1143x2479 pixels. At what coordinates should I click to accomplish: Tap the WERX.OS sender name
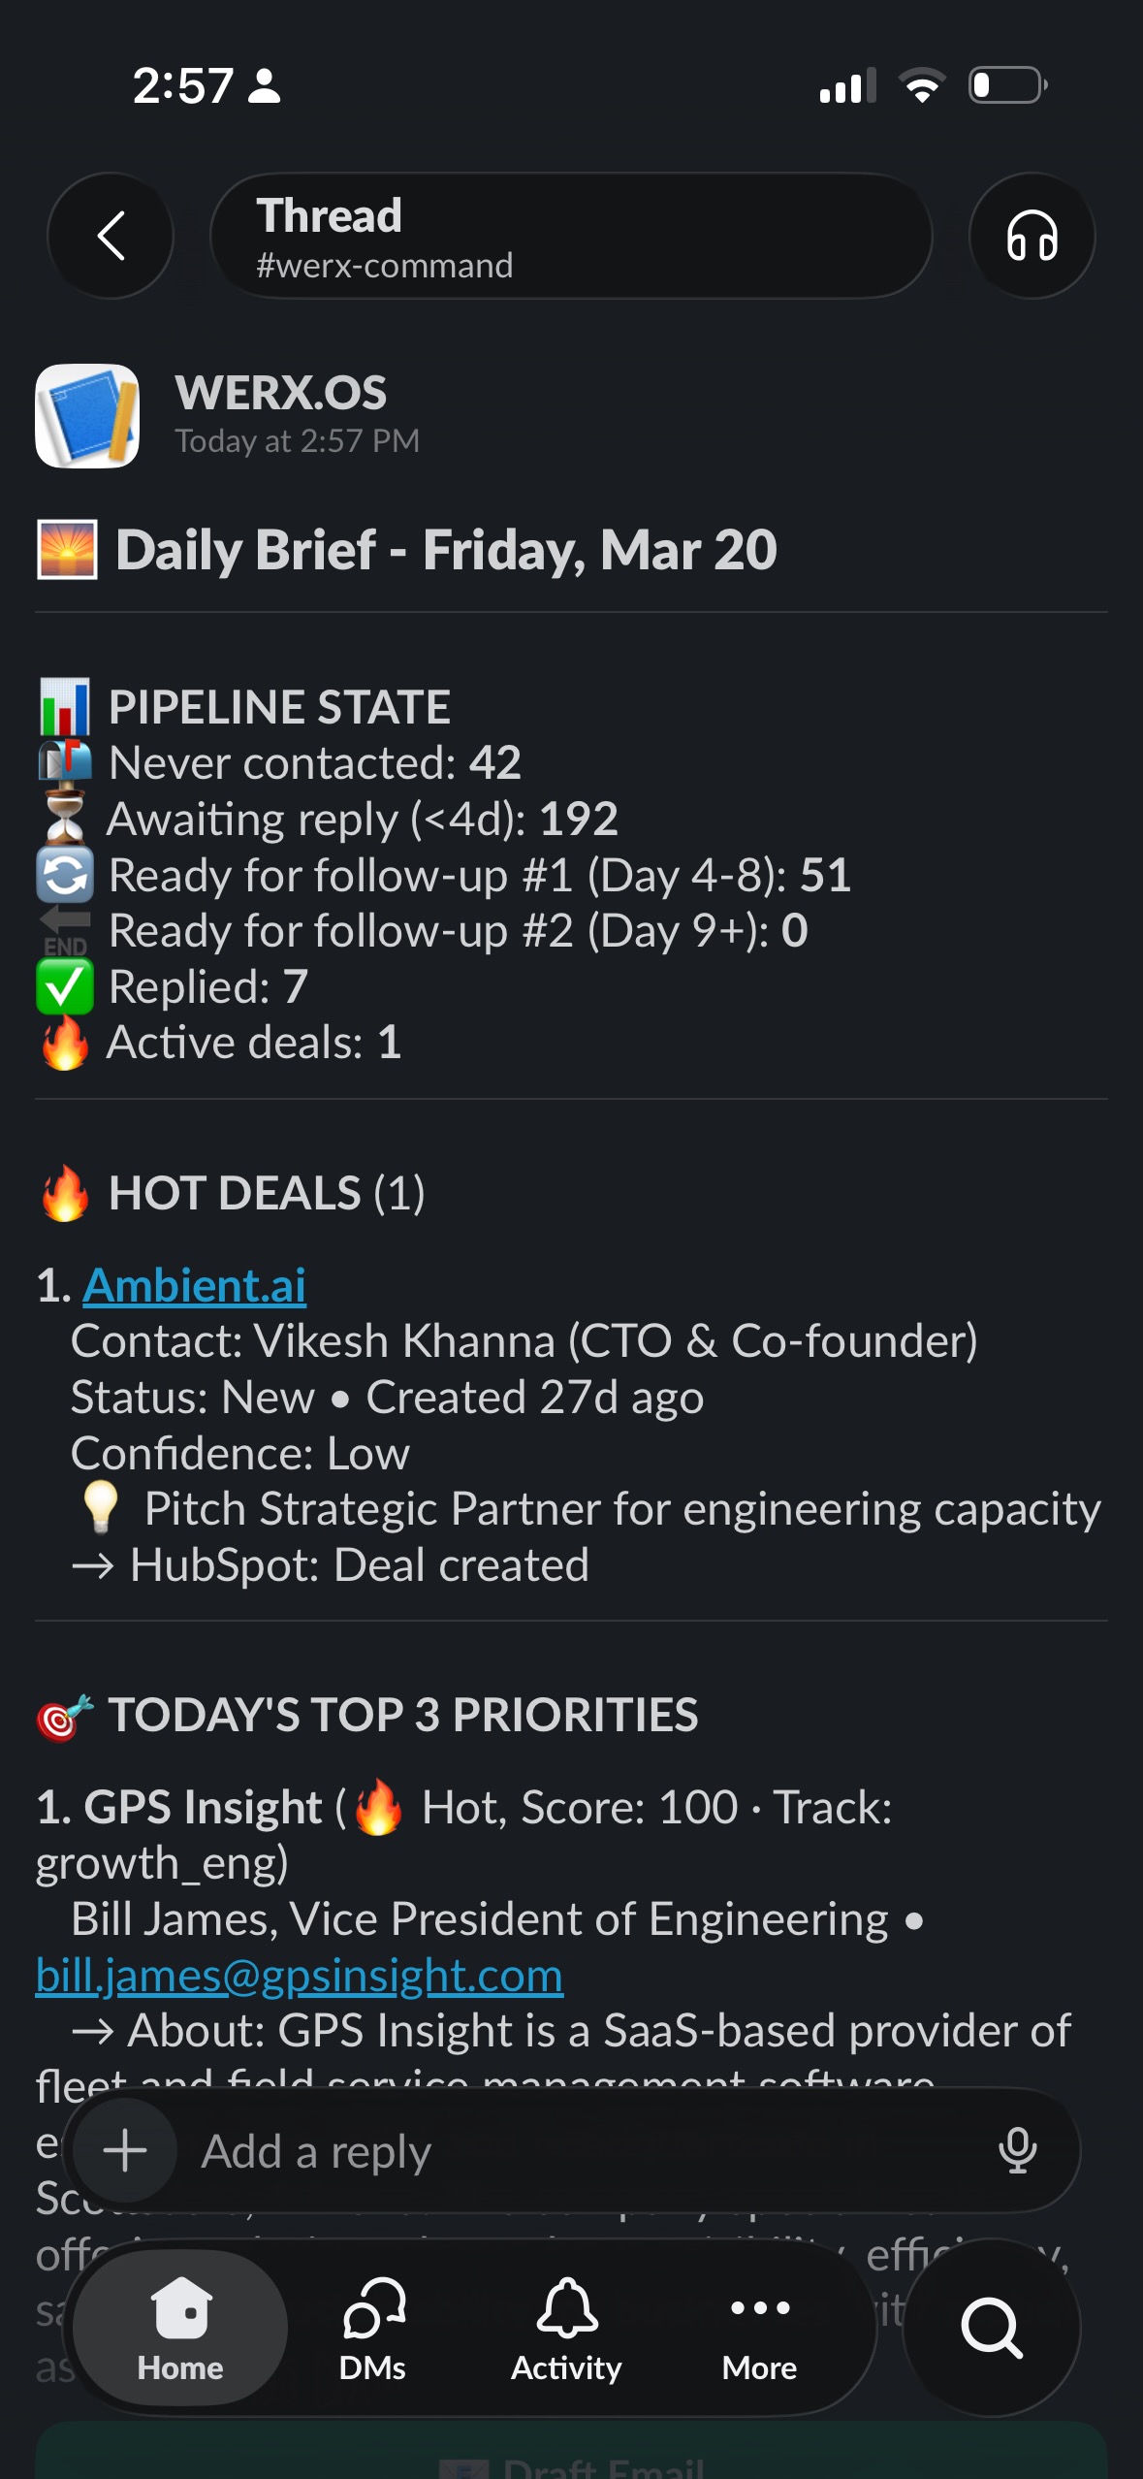tap(281, 394)
